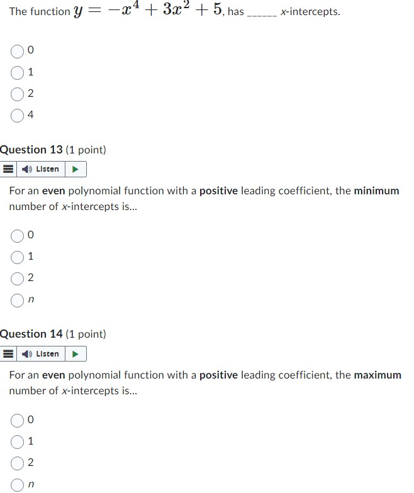This screenshot has width=414, height=493.
Task: Select answer 0 for the x-intercepts function question
Action: tap(18, 52)
